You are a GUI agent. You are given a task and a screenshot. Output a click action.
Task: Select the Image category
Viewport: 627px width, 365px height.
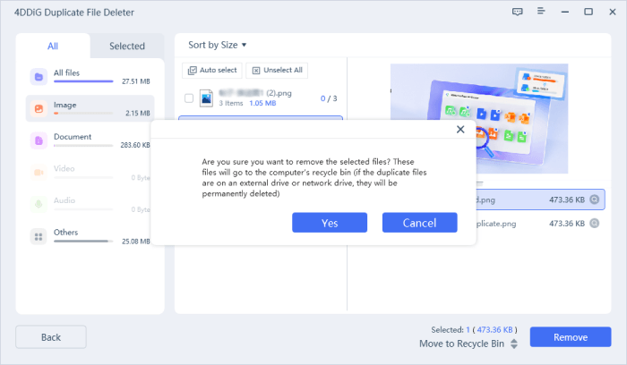90,108
